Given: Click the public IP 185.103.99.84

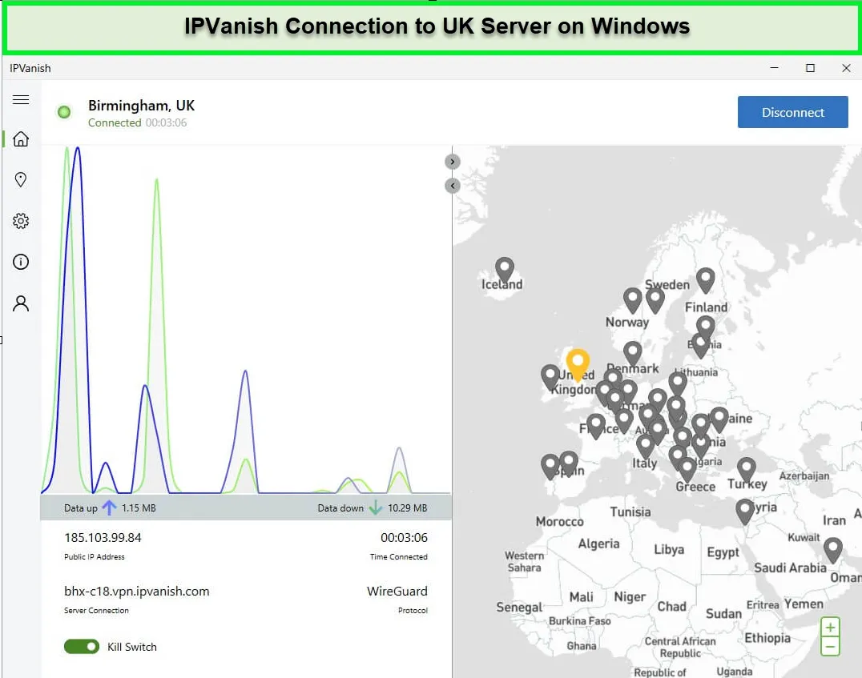Looking at the screenshot, I should click(x=103, y=537).
